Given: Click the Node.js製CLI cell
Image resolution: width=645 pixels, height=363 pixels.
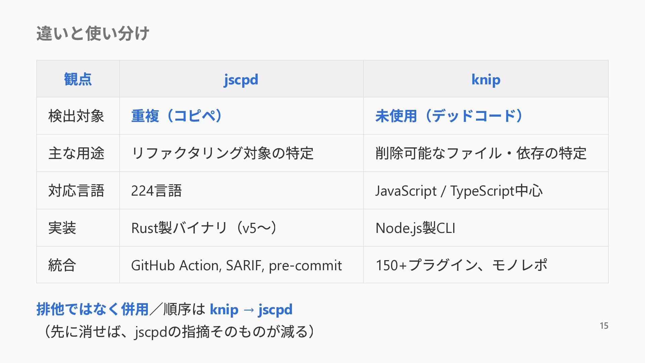Looking at the screenshot, I should coord(486,228).
